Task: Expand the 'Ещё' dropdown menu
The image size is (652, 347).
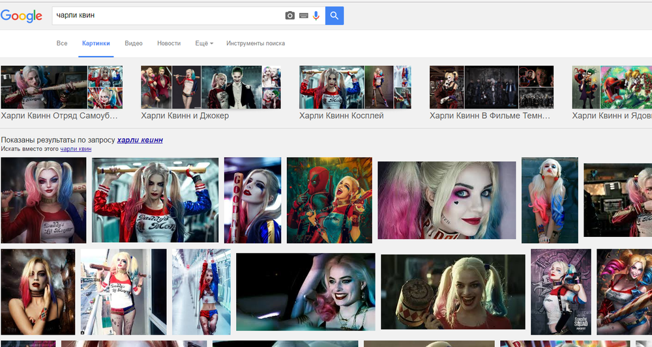Action: [x=204, y=43]
